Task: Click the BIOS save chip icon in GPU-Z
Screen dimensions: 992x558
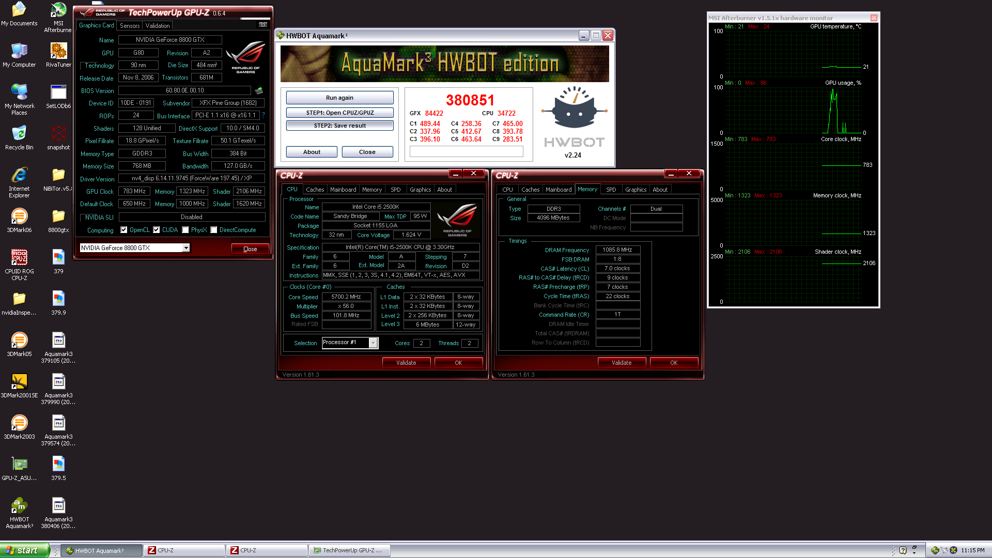Action: point(259,90)
